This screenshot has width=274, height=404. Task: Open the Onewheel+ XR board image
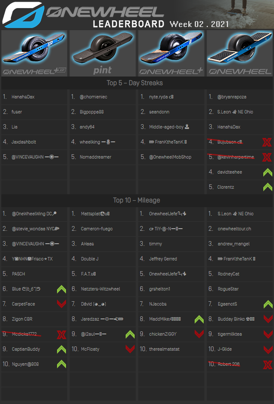tap(34, 53)
